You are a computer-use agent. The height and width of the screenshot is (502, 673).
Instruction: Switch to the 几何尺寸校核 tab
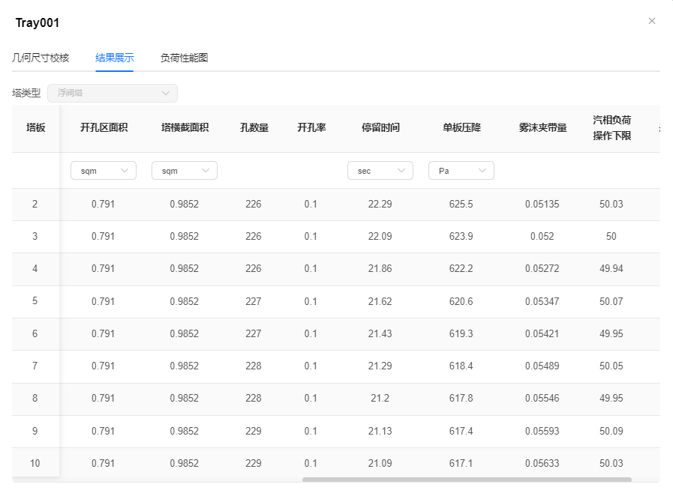(x=41, y=58)
